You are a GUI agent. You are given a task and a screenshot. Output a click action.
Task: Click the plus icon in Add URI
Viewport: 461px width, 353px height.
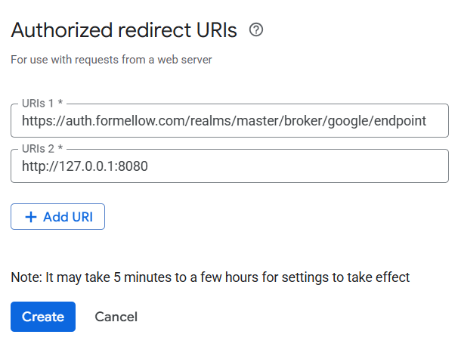click(31, 217)
